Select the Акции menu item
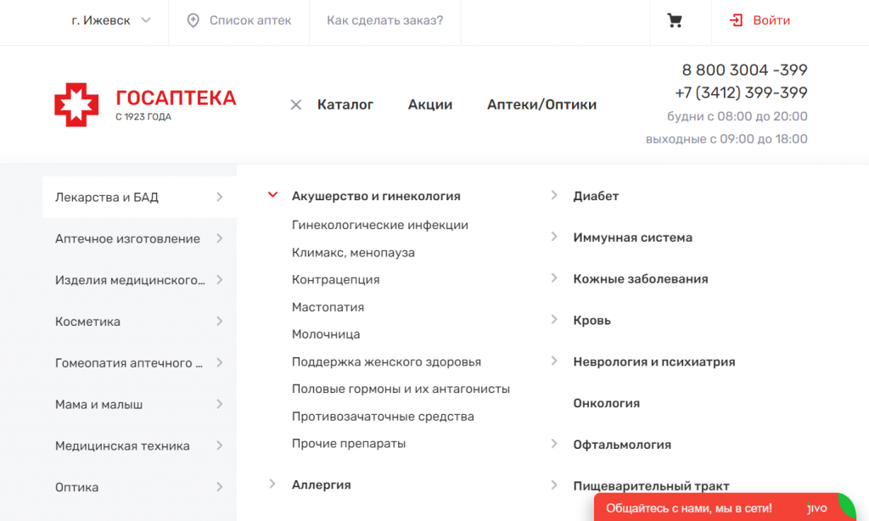The width and height of the screenshot is (869, 521). point(430,104)
